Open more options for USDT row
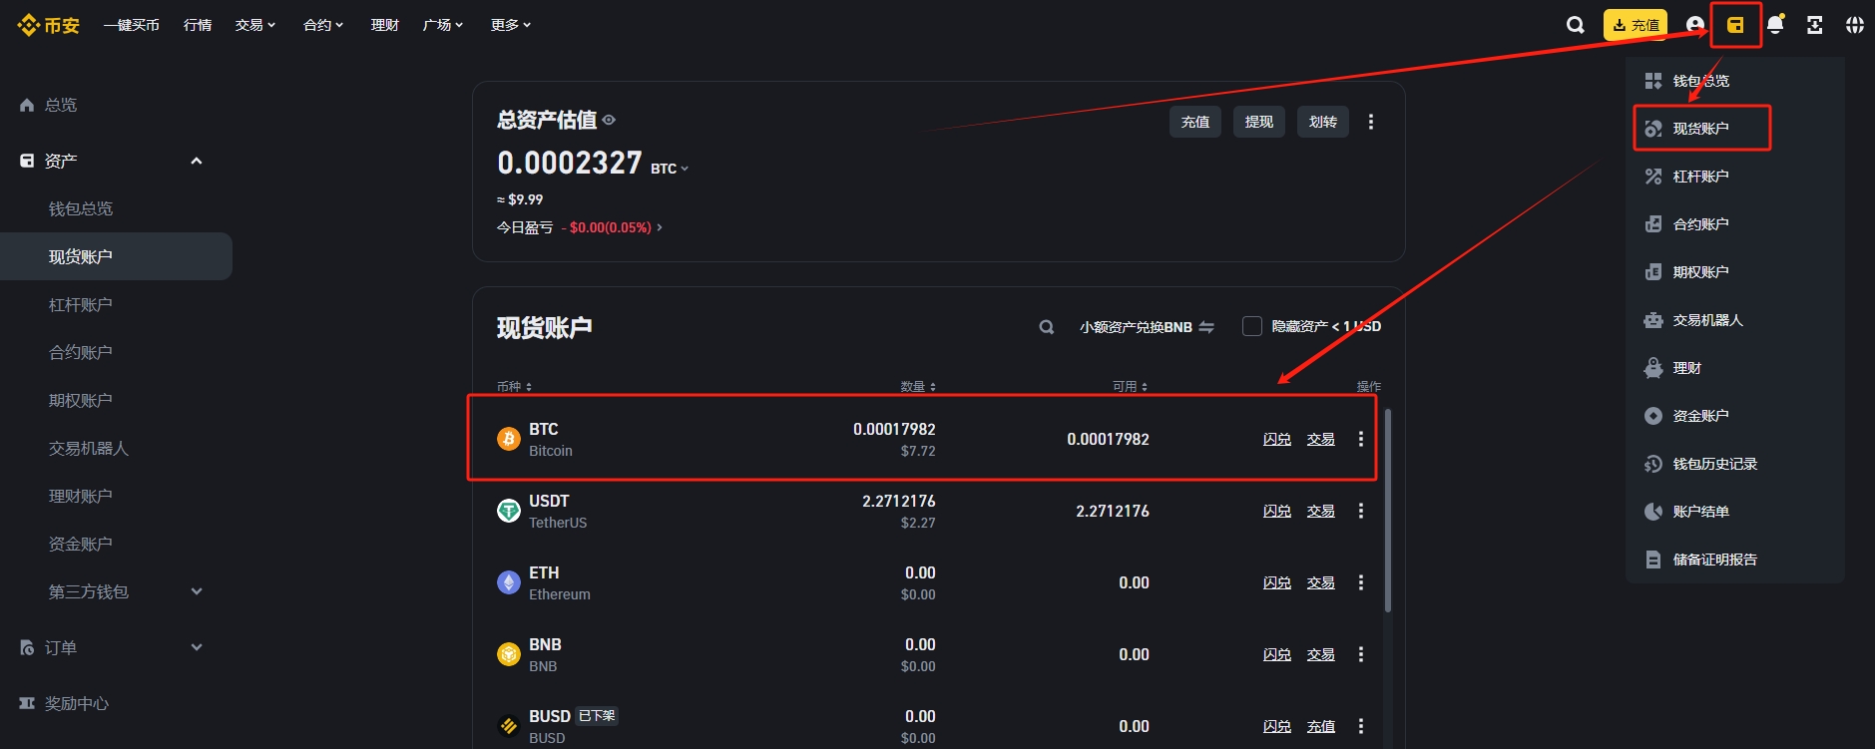This screenshot has width=1875, height=749. [1361, 511]
